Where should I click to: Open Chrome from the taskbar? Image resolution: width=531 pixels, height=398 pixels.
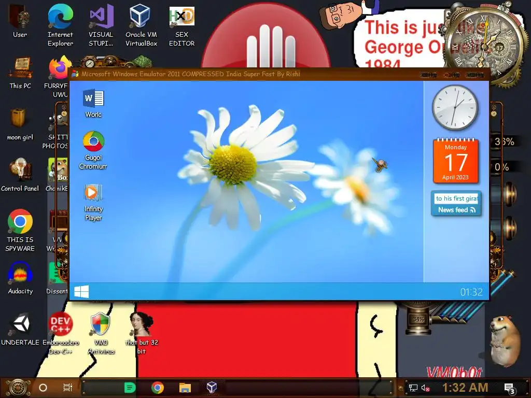158,388
